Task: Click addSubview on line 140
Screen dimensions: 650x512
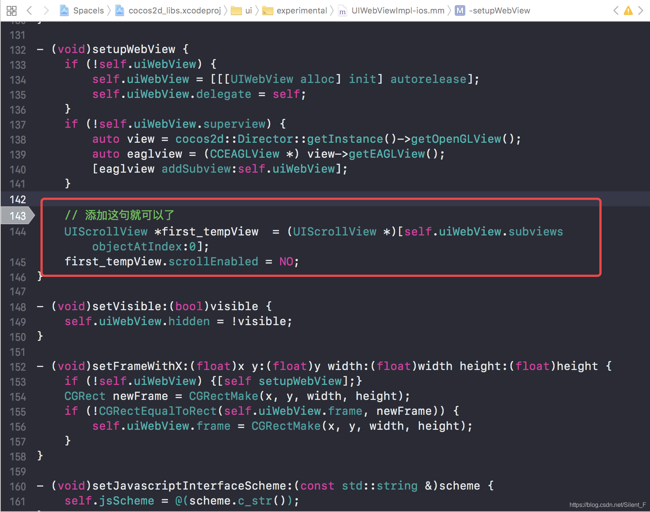Action: [196, 169]
